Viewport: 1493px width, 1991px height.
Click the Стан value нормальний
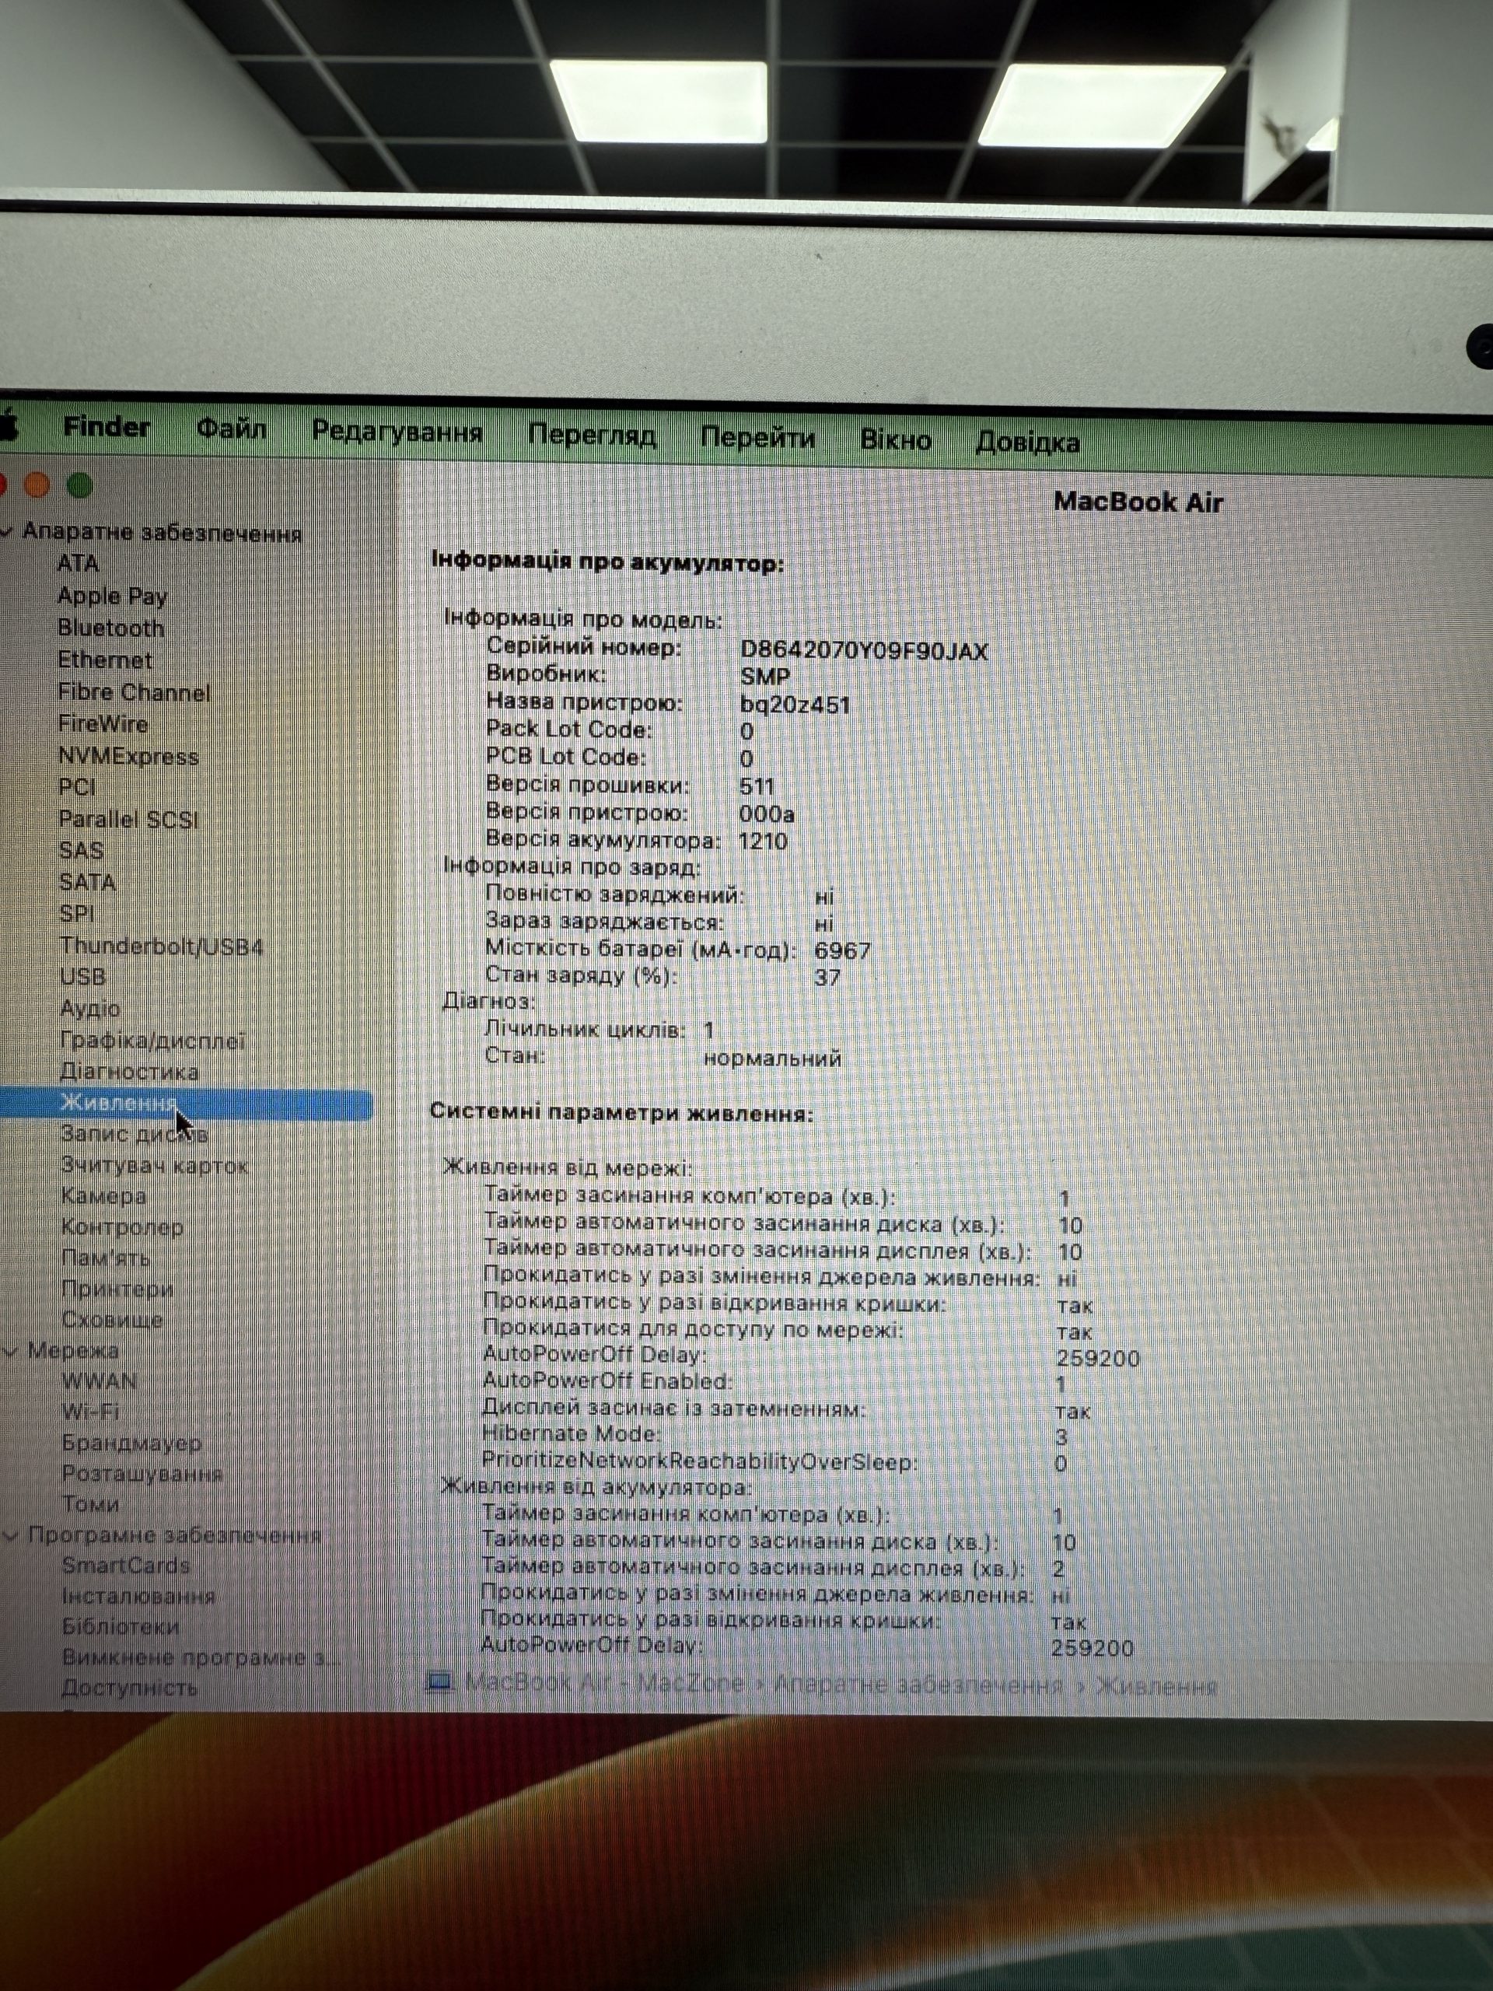[x=772, y=1058]
